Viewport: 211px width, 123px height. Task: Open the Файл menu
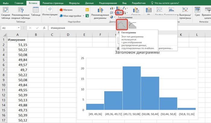click(6, 3)
